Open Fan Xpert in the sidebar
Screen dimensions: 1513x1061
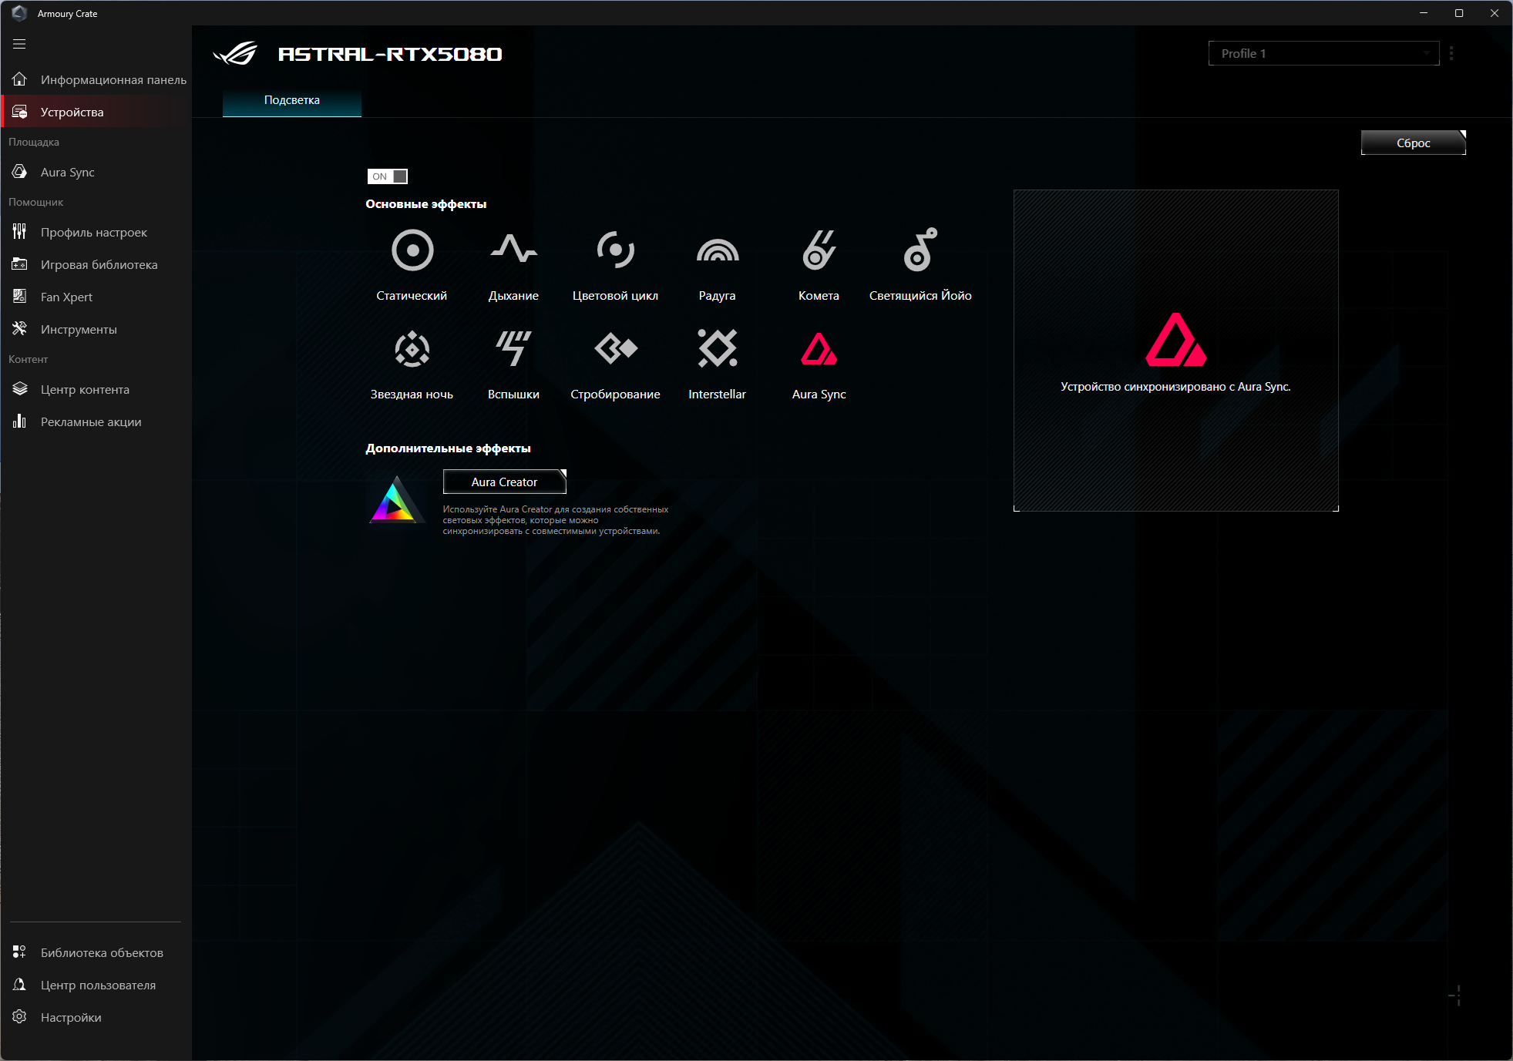tap(66, 297)
